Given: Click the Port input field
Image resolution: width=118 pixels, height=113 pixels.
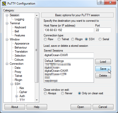Looking at the screenshot, I should (103, 30).
